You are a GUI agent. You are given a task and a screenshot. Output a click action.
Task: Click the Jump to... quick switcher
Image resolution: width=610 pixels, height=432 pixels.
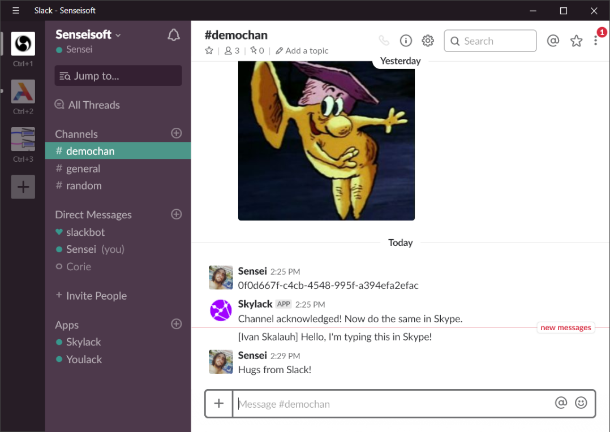pos(118,75)
